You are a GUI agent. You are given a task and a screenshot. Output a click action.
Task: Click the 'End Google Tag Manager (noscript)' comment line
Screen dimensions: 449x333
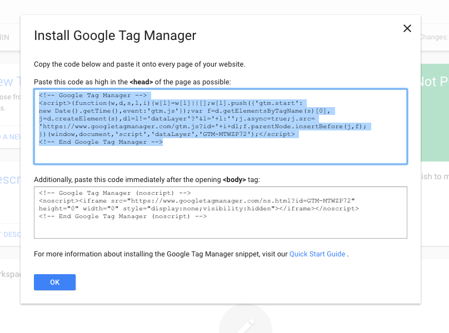(x=122, y=216)
